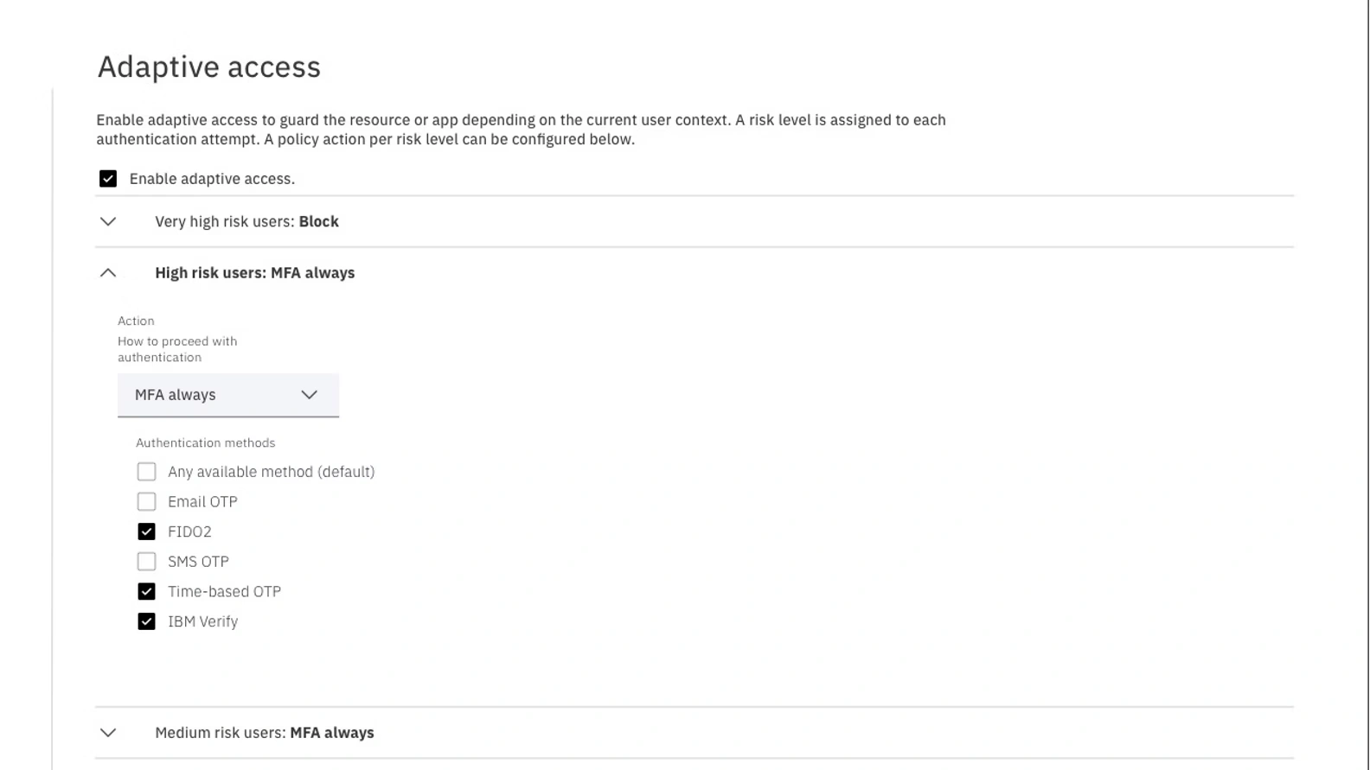Click the Adaptive access page title
Screen dimensions: 1370x770
tap(209, 67)
